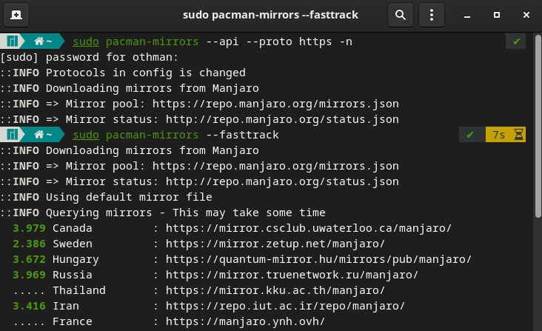Click the green check mark on the --fasttrack line

(x=470, y=135)
